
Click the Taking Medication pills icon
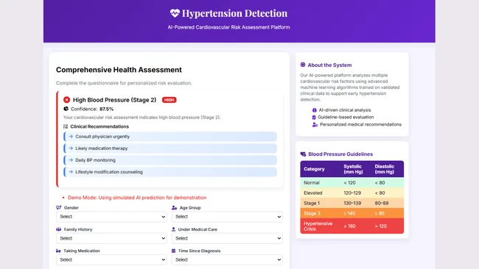point(58,251)
